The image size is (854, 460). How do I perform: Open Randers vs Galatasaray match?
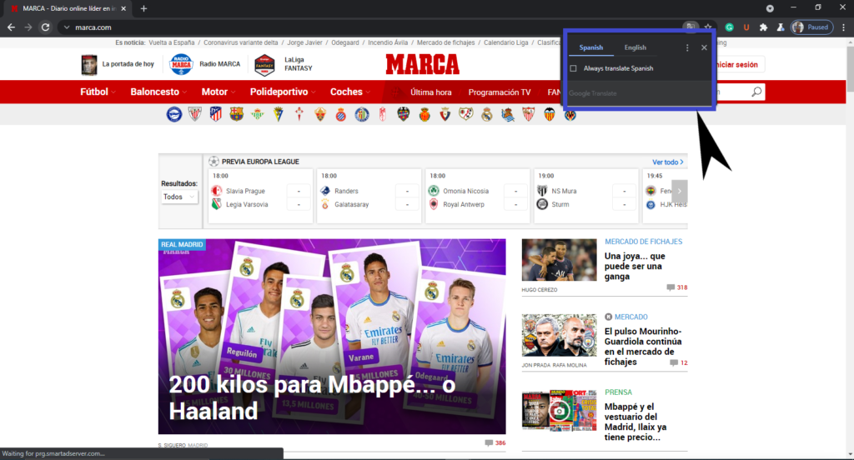[x=369, y=196]
